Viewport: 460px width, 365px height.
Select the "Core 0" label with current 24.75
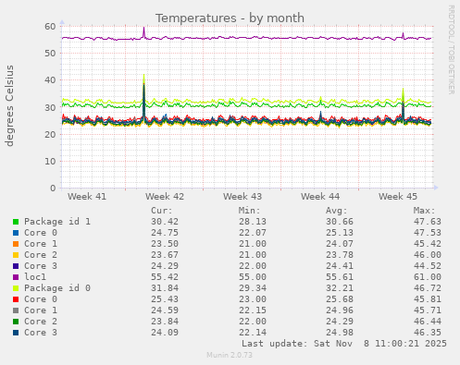pos(41,233)
